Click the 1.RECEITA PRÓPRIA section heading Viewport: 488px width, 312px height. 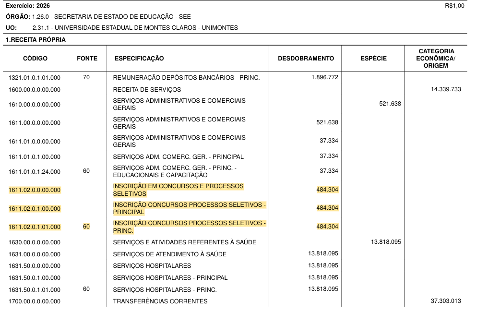pyautogui.click(x=36, y=40)
